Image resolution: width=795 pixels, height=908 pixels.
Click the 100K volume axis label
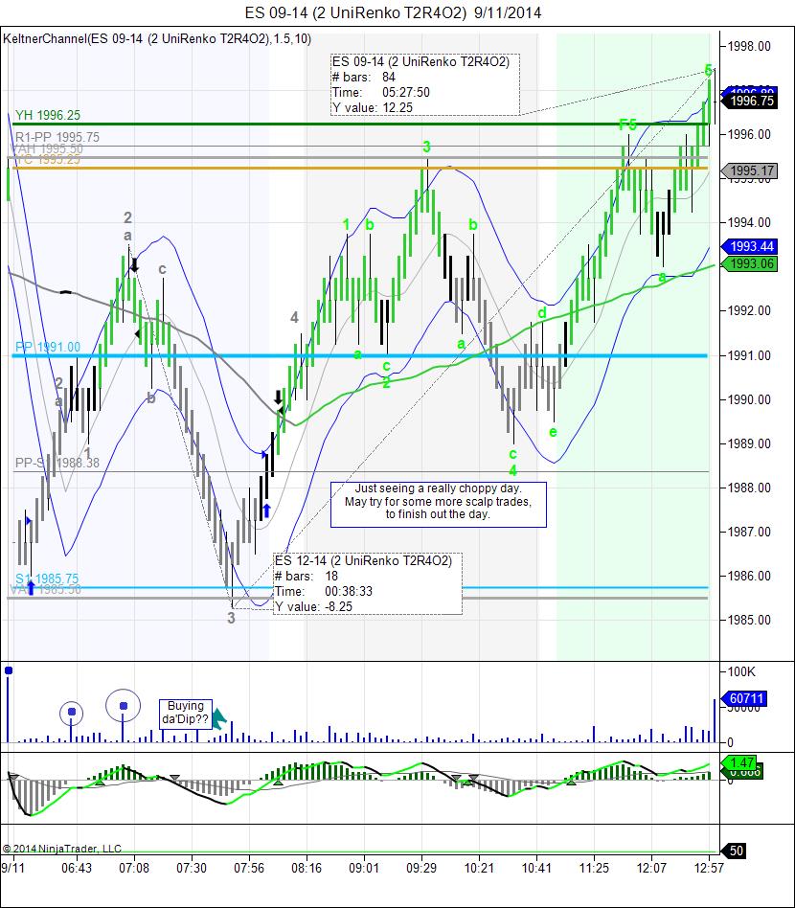(x=741, y=671)
